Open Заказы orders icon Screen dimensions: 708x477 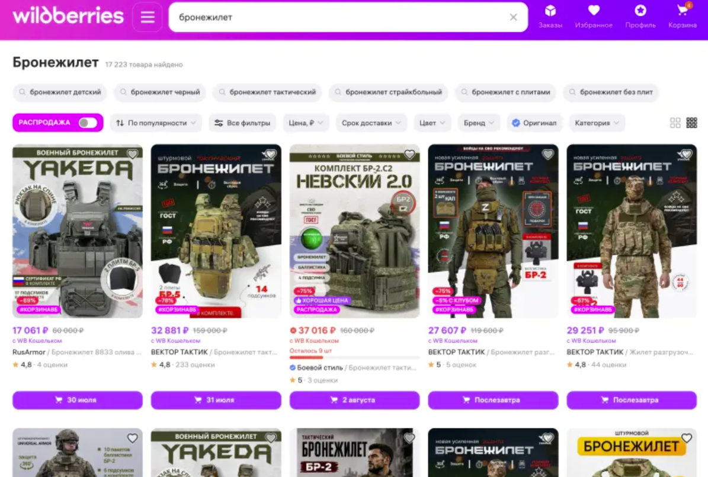(x=550, y=17)
